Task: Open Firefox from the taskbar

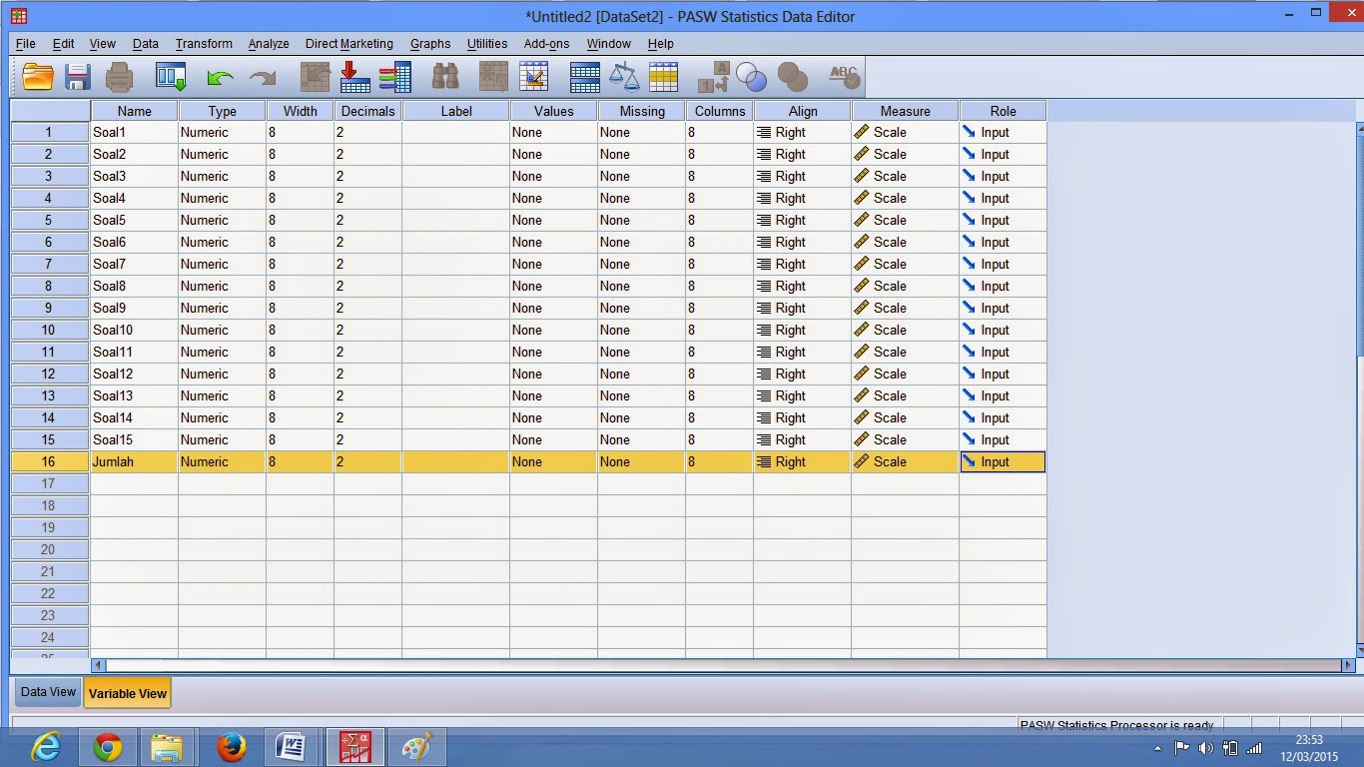Action: (232, 747)
